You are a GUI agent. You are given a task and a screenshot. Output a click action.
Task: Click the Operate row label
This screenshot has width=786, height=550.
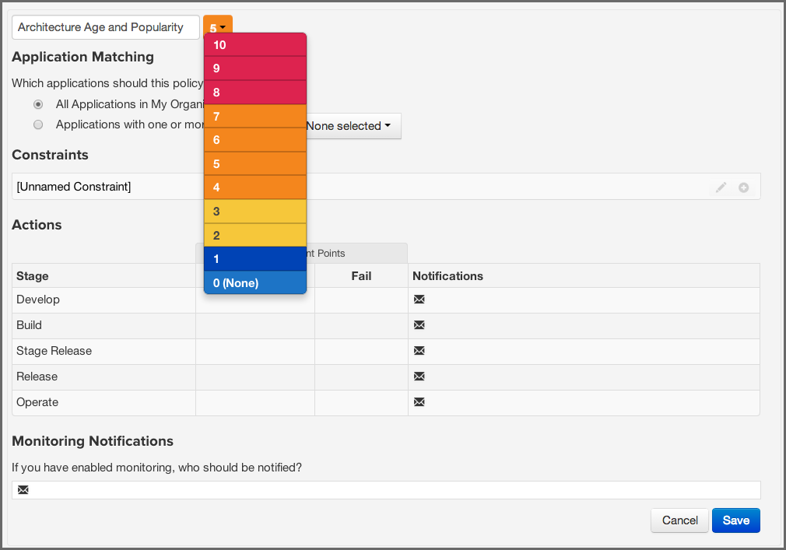pos(37,402)
